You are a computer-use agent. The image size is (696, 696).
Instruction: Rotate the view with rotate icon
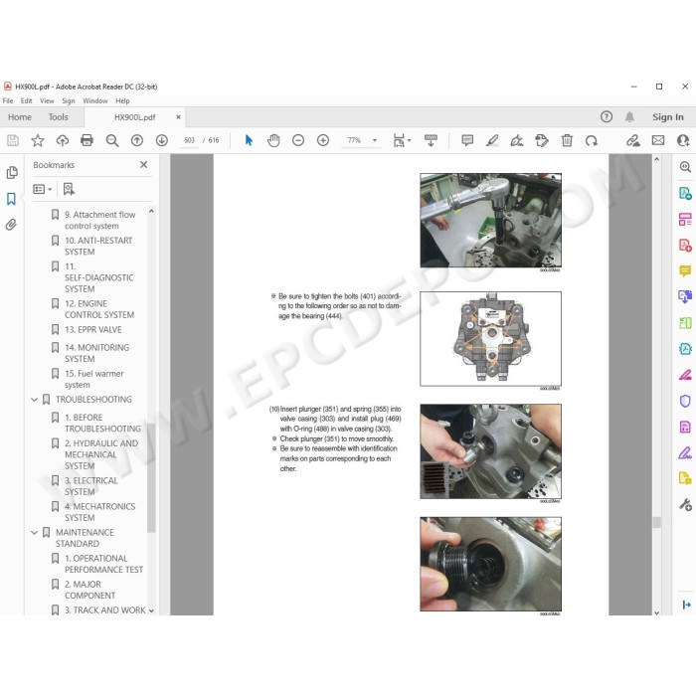coord(592,141)
